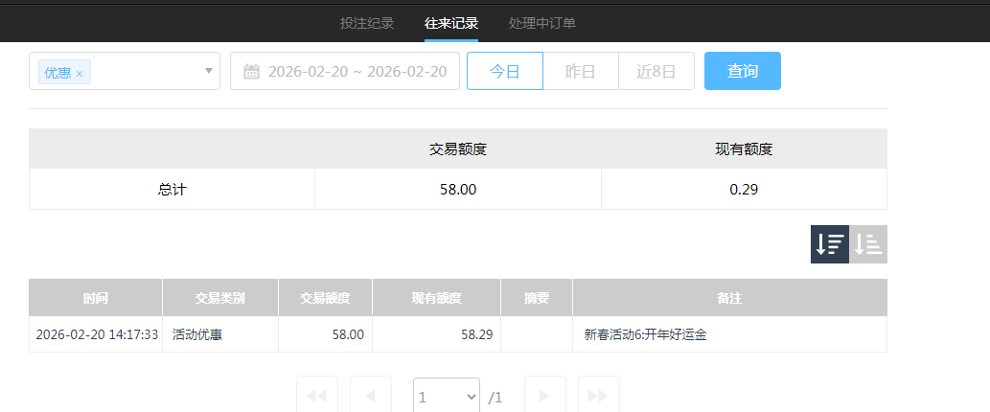The height and width of the screenshot is (412, 990).
Task: Go to the first page
Action: (x=317, y=396)
